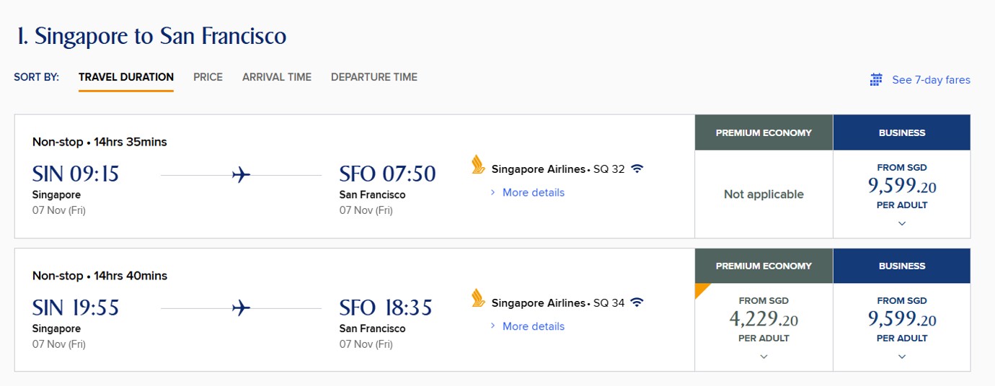The height and width of the screenshot is (386, 995).
Task: Click the Singapore Airlines logo for SQ 34
Action: (x=477, y=298)
